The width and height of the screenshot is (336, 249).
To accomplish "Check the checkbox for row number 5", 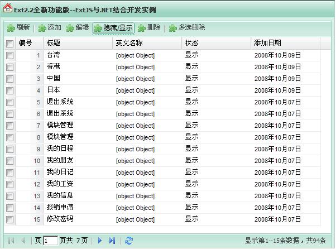I will tap(9, 102).
